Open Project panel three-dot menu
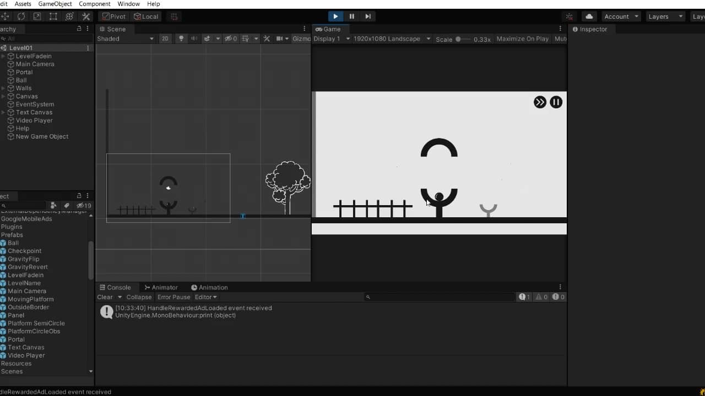705x396 pixels. tap(88, 196)
